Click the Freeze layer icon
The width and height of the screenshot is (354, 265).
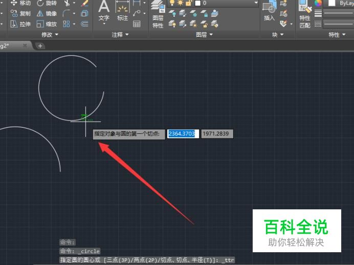click(x=193, y=13)
